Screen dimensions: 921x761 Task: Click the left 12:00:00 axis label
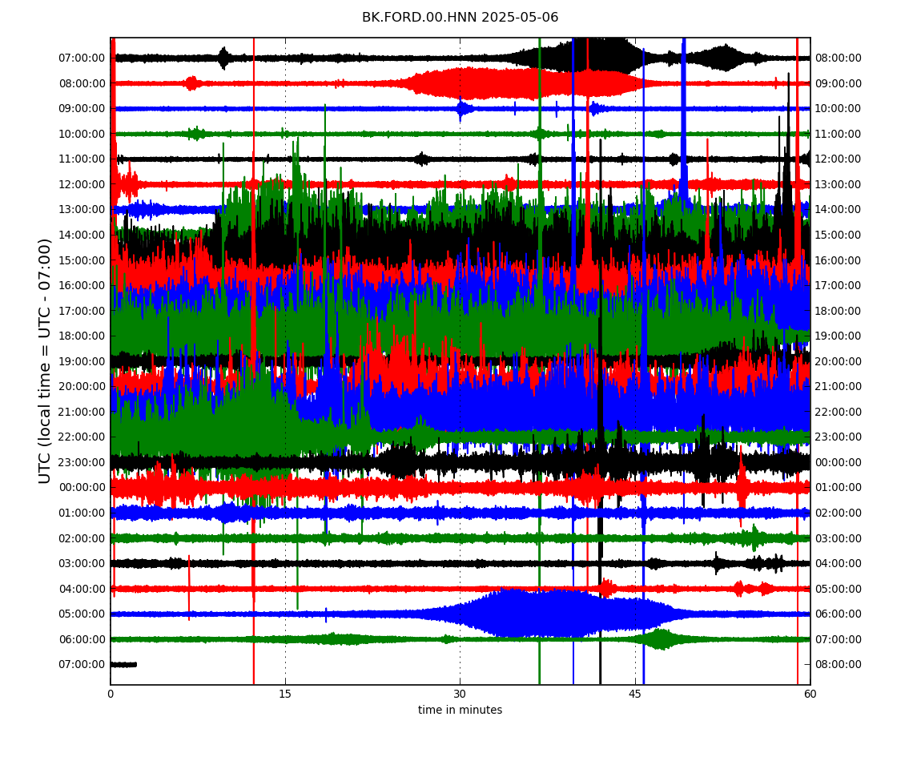82,184
